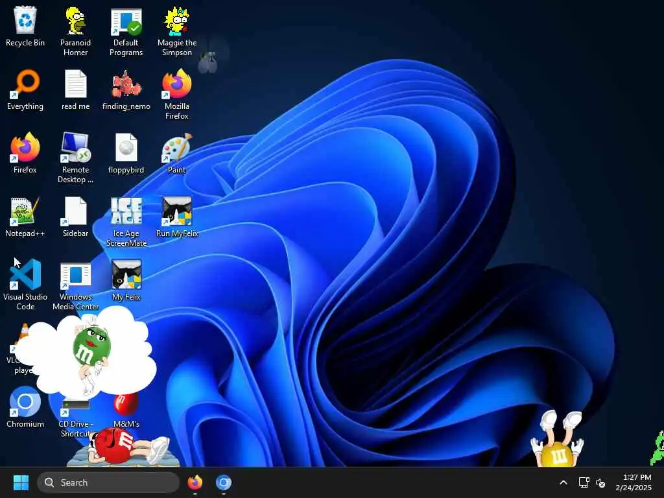Click the fly screenmate near Maggie icon
Image resolution: width=664 pixels, height=498 pixels.
pos(208,62)
